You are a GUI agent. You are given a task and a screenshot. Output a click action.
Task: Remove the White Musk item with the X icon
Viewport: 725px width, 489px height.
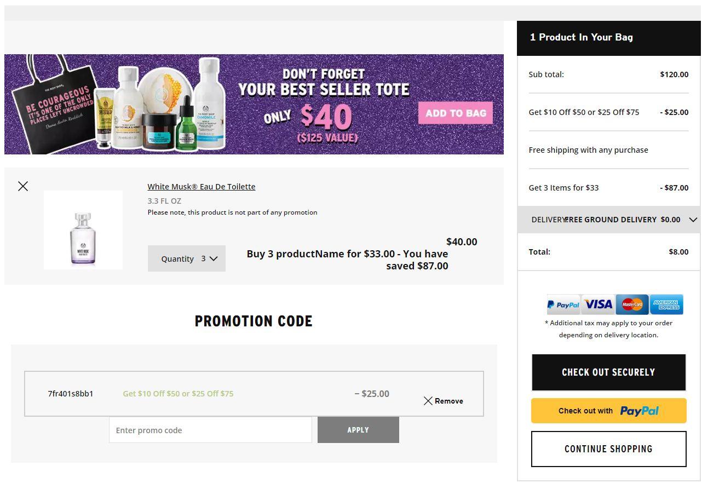tap(23, 186)
